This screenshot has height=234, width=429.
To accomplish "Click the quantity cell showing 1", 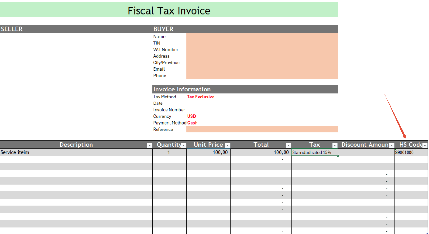I will [169, 152].
